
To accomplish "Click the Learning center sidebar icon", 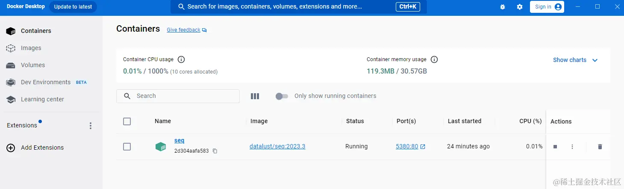I will (x=11, y=99).
